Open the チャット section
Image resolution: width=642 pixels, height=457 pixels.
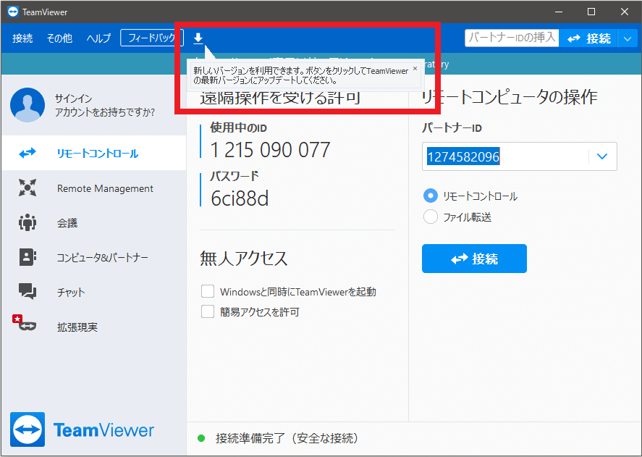(94, 293)
